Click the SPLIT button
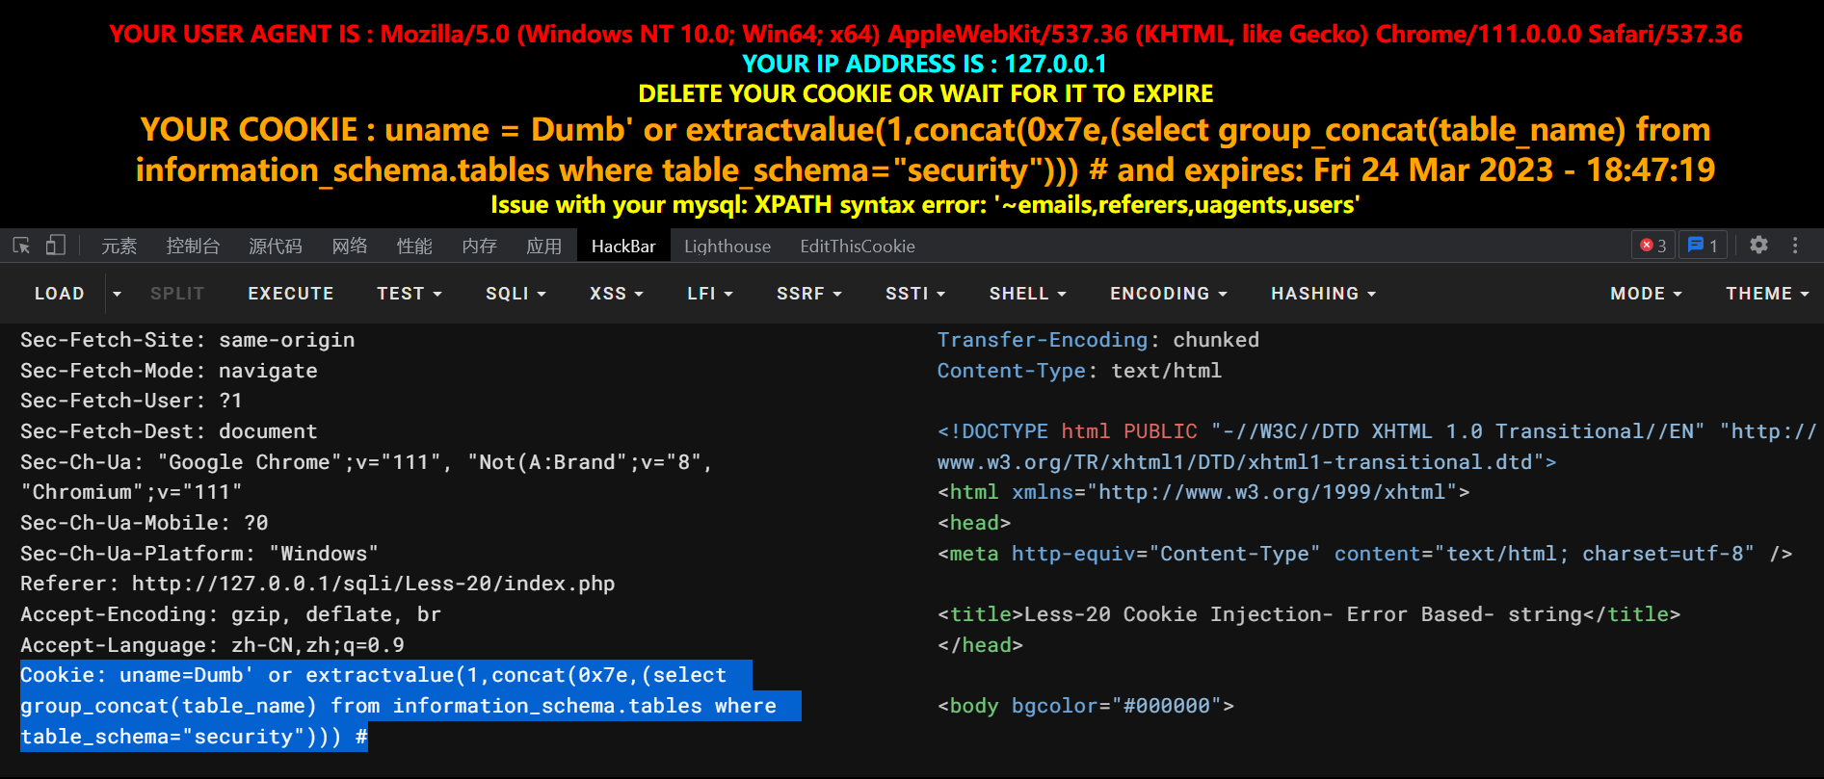Viewport: 1824px width, 779px height. [177, 294]
